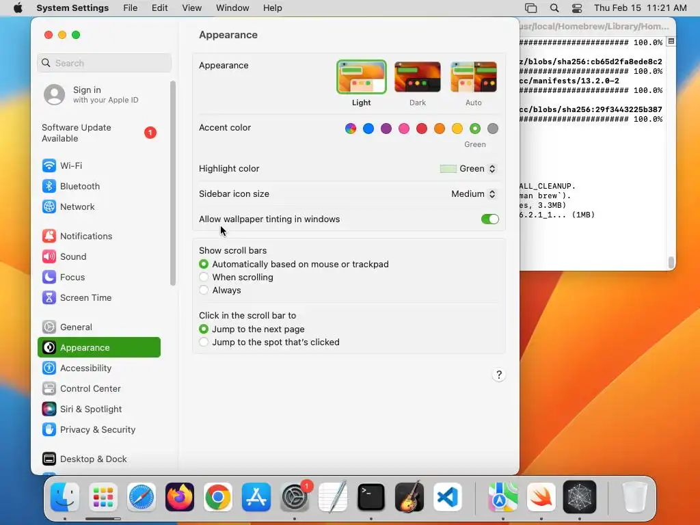
Task: Open Bluetooth settings in sidebar
Action: coord(99,186)
